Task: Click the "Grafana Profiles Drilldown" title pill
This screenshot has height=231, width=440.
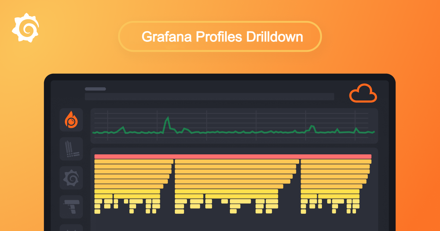Action: tap(220, 36)
